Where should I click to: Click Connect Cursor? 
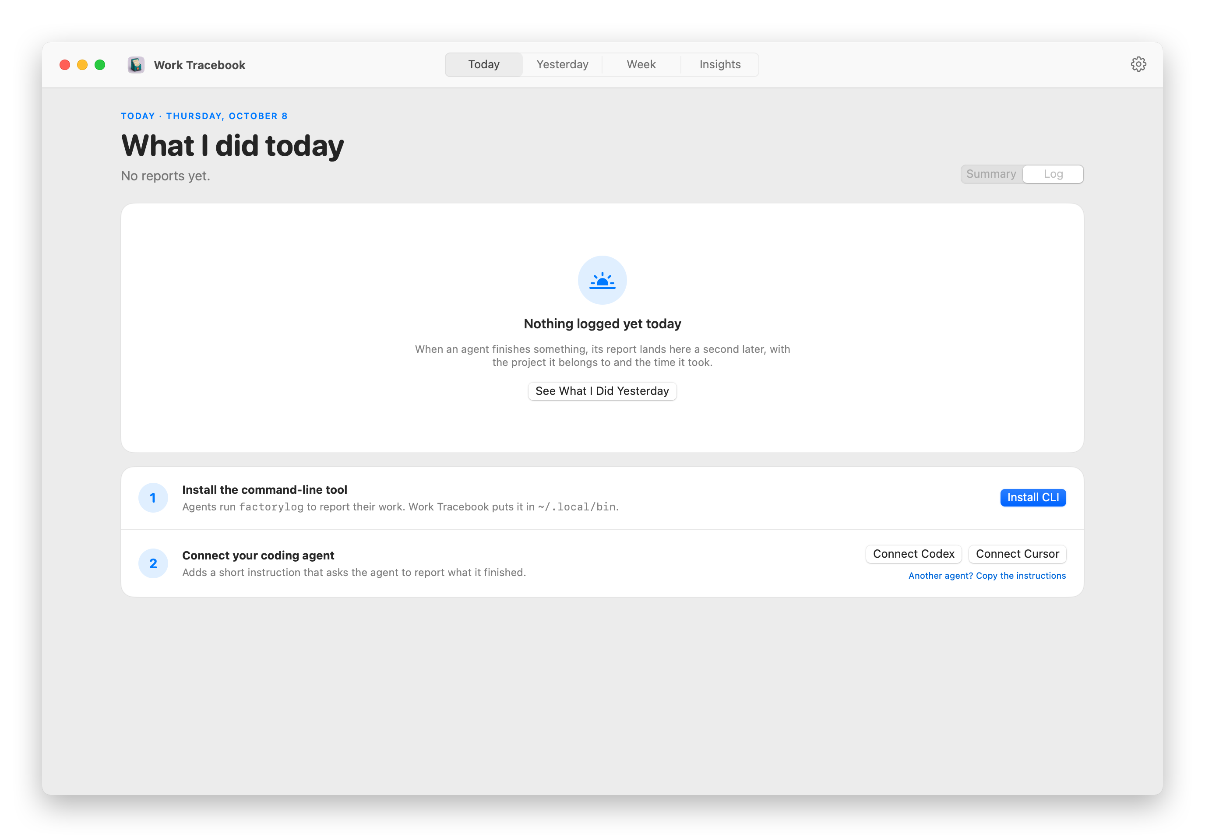pos(1017,554)
